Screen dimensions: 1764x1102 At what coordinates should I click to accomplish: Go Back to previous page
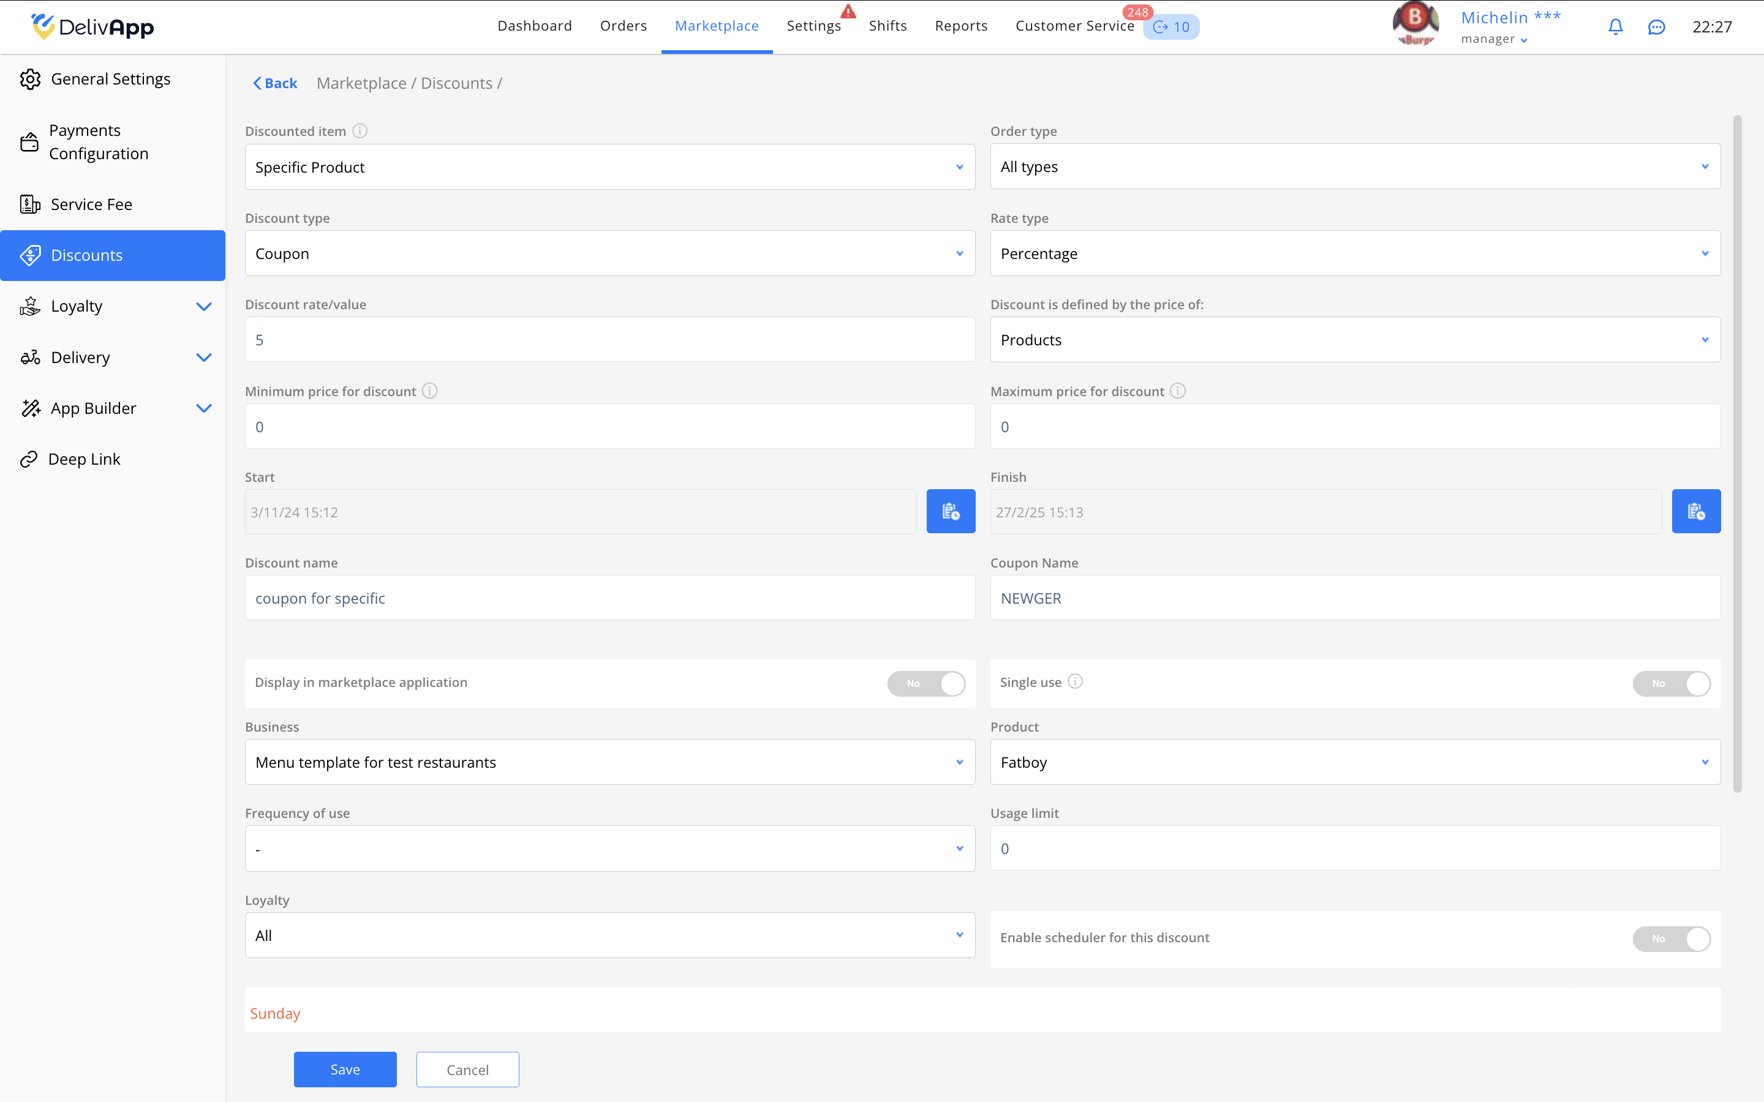(x=275, y=84)
